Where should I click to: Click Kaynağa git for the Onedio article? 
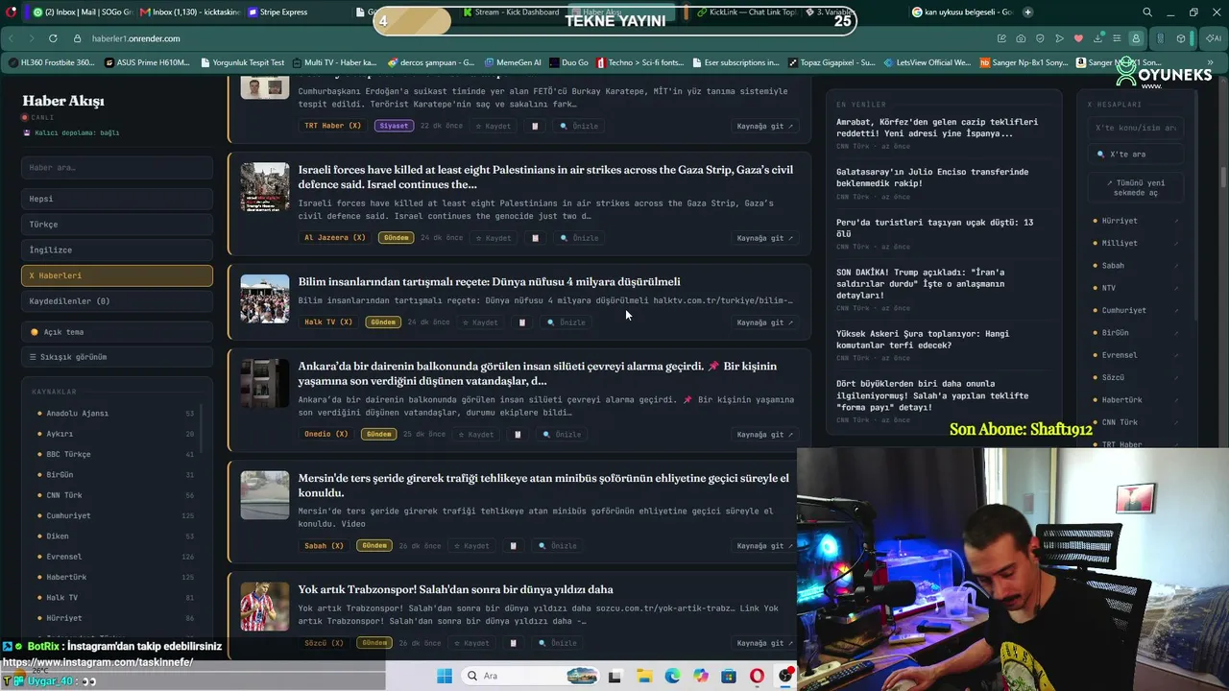(765, 435)
